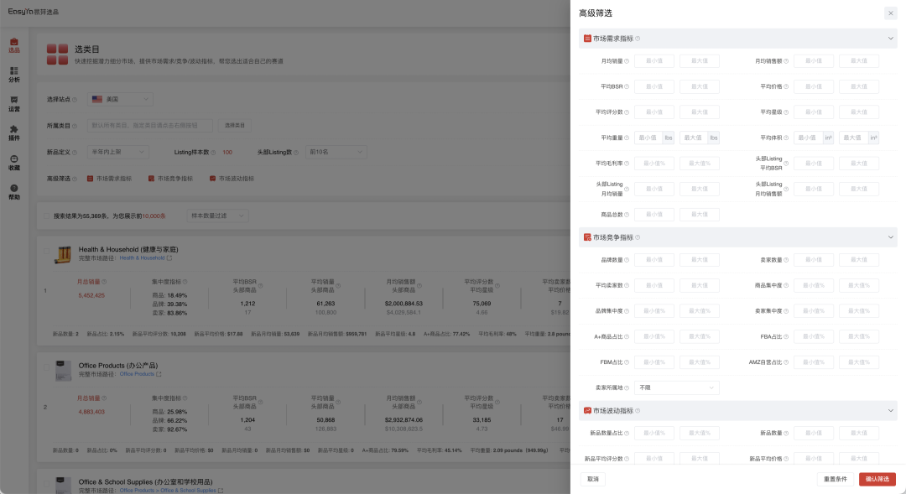Click the 重置条件 button
Image resolution: width=906 pixels, height=494 pixels.
pyautogui.click(x=835, y=479)
